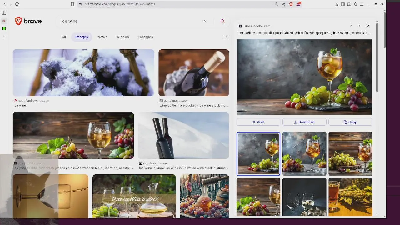Viewport: 400px width, 225px height.
Task: Open the Goggles tab
Action: click(146, 37)
